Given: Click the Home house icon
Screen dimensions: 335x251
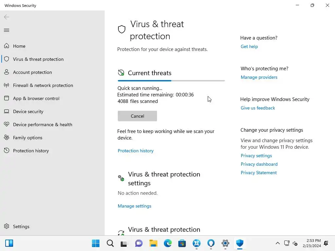Looking at the screenshot, I should [x=7, y=46].
